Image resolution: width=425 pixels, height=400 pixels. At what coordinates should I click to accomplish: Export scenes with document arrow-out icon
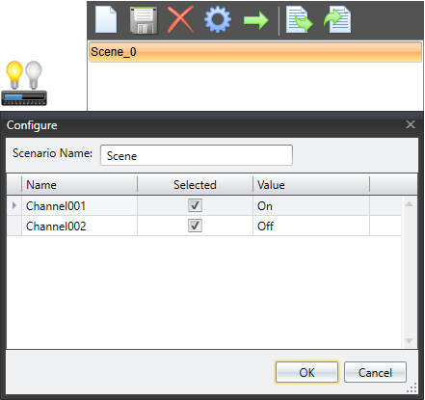pyautogui.click(x=299, y=20)
